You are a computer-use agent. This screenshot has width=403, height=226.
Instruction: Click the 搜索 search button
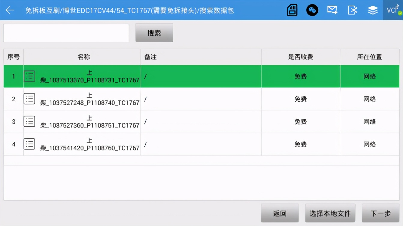154,33
